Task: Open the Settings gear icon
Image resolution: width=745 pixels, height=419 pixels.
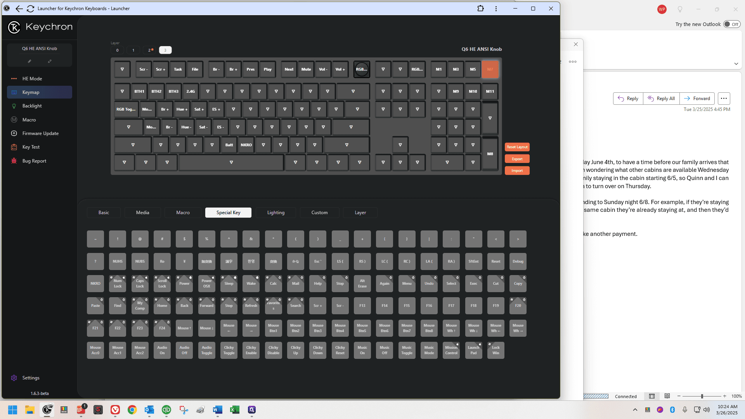Action: pos(14,378)
